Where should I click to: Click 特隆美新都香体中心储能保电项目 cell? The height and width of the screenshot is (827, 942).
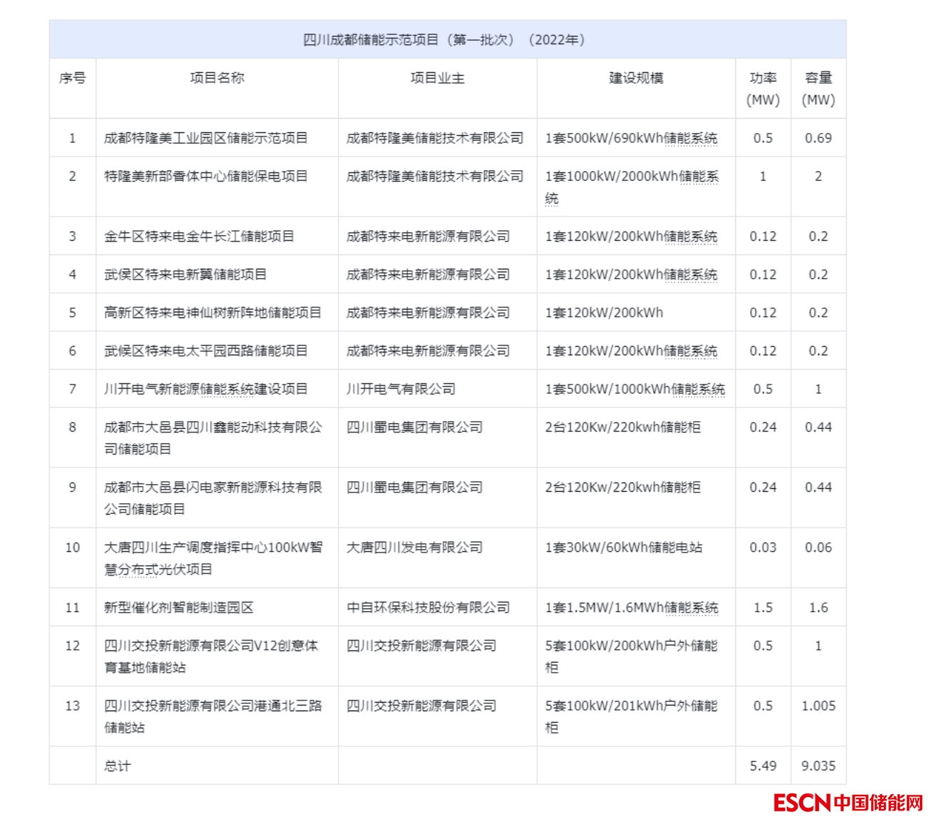click(x=206, y=177)
